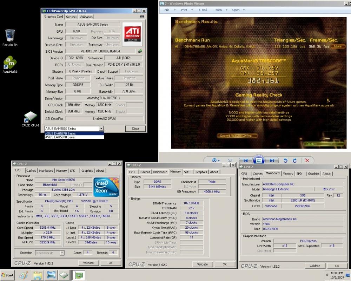Click E-mail in the Photo Viewer toolbar
351x281 pixels.
click(203, 10)
